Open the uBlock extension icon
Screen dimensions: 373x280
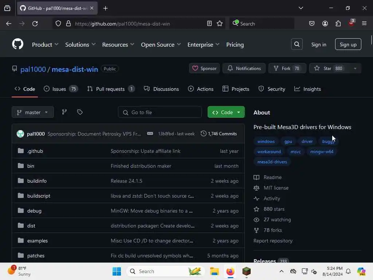(x=352, y=23)
